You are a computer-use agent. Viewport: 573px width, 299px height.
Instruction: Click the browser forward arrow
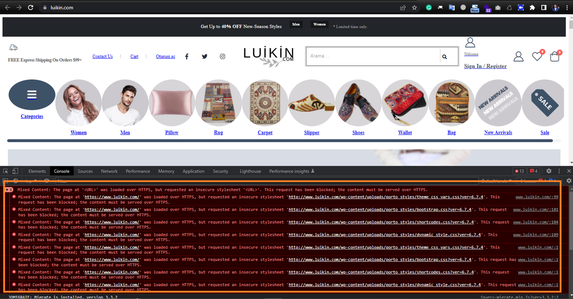coord(19,8)
